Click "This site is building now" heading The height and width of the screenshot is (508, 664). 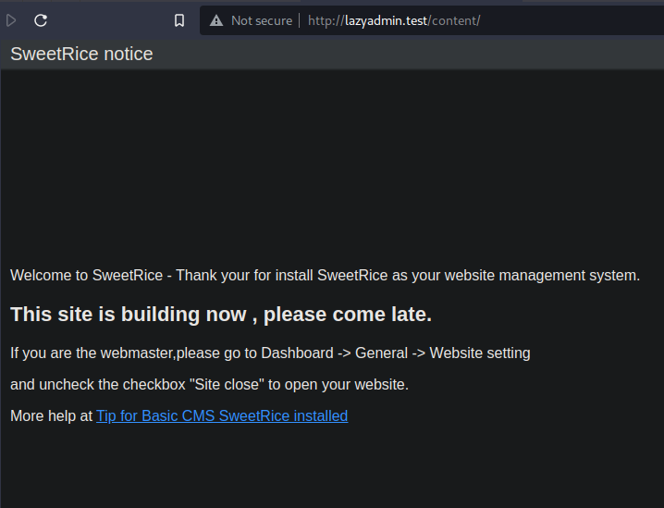pos(128,315)
